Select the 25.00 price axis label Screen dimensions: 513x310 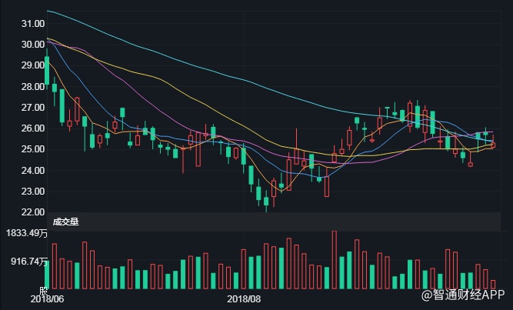point(32,149)
